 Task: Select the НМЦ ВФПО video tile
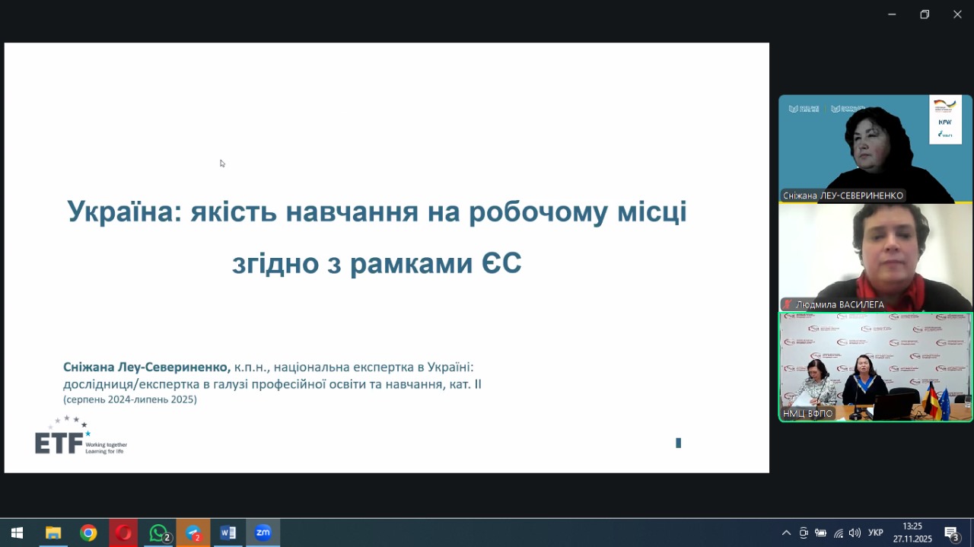click(874, 365)
